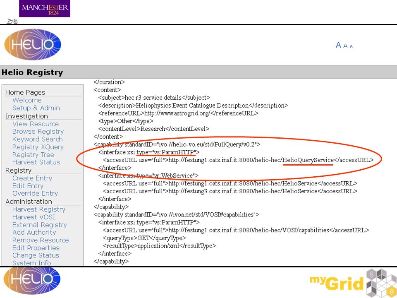Click the subject hec r3 service details line
The image size is (397, 298).
(x=154, y=98)
